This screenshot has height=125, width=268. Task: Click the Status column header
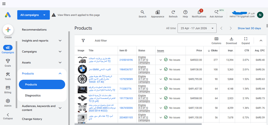point(142,50)
